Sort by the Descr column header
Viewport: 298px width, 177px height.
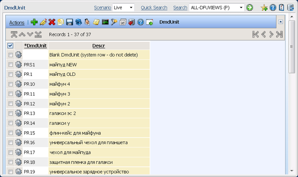tap(99, 46)
